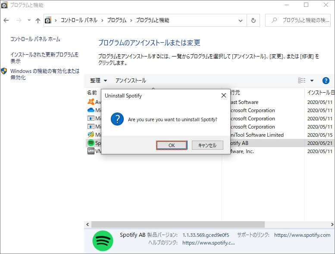Click the blue question mark dialog icon

(117, 119)
